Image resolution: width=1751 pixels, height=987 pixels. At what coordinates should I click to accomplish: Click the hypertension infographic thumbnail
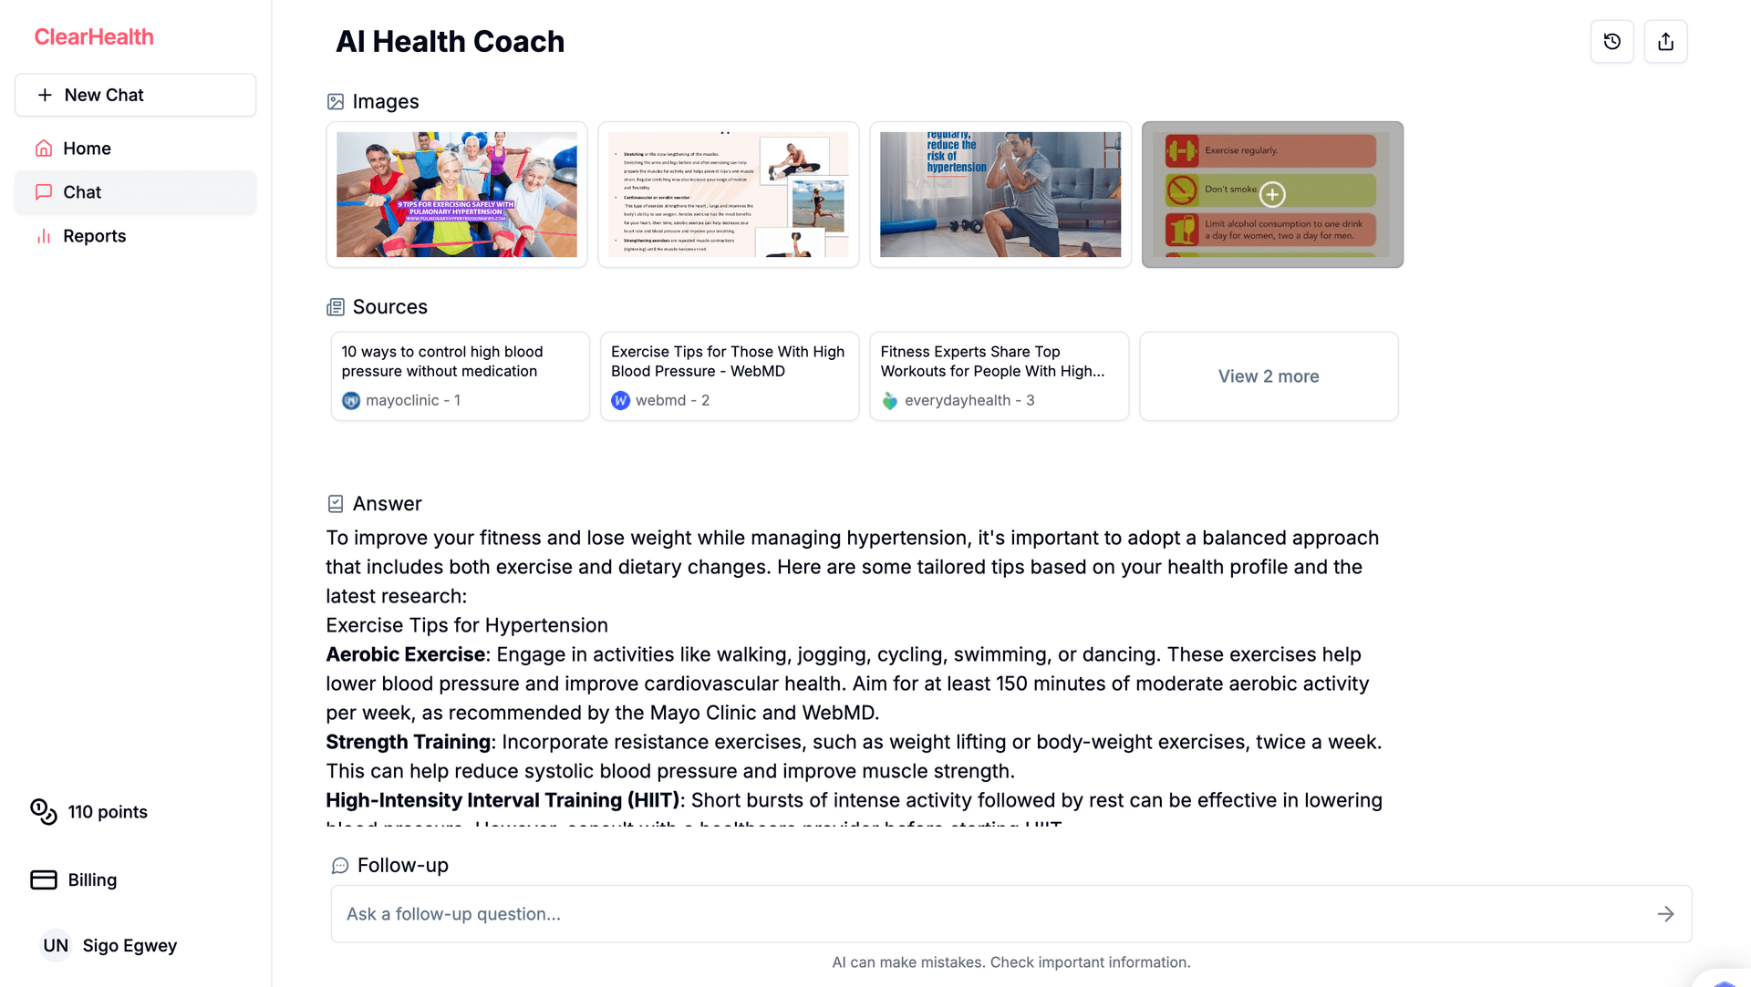(1271, 193)
